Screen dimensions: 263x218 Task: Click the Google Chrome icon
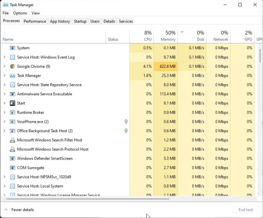(x=12, y=67)
